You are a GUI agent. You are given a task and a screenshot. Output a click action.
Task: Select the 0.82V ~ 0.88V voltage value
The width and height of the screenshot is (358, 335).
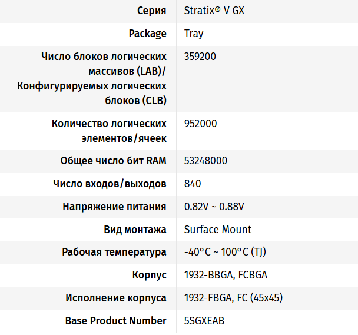(214, 207)
